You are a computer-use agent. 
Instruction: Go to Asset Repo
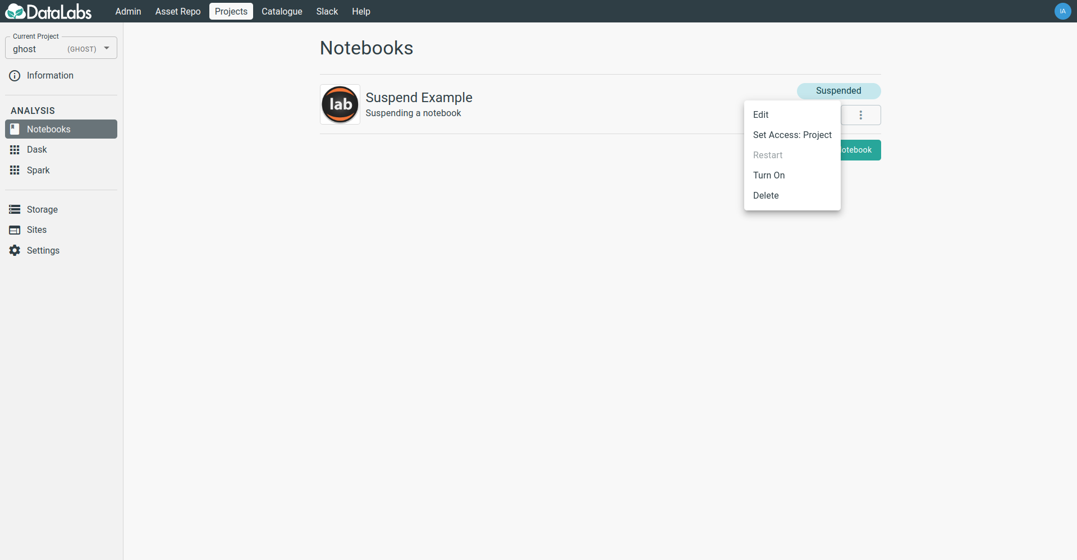178,11
